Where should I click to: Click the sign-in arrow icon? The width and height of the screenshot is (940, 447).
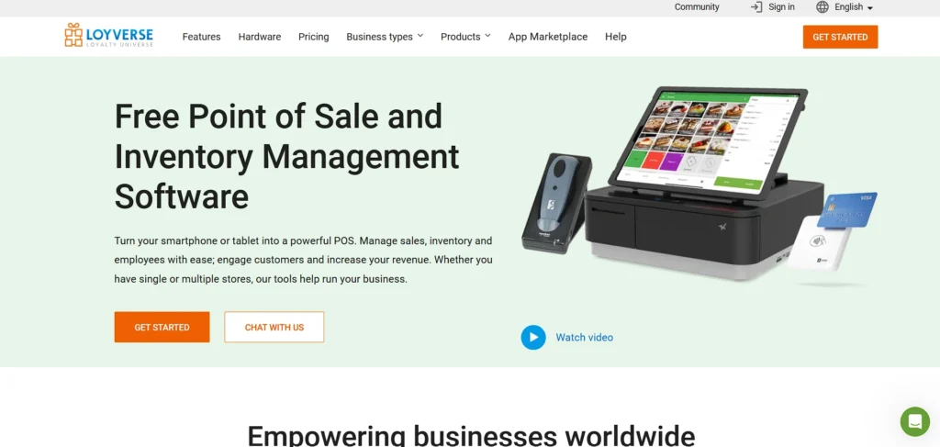(756, 7)
